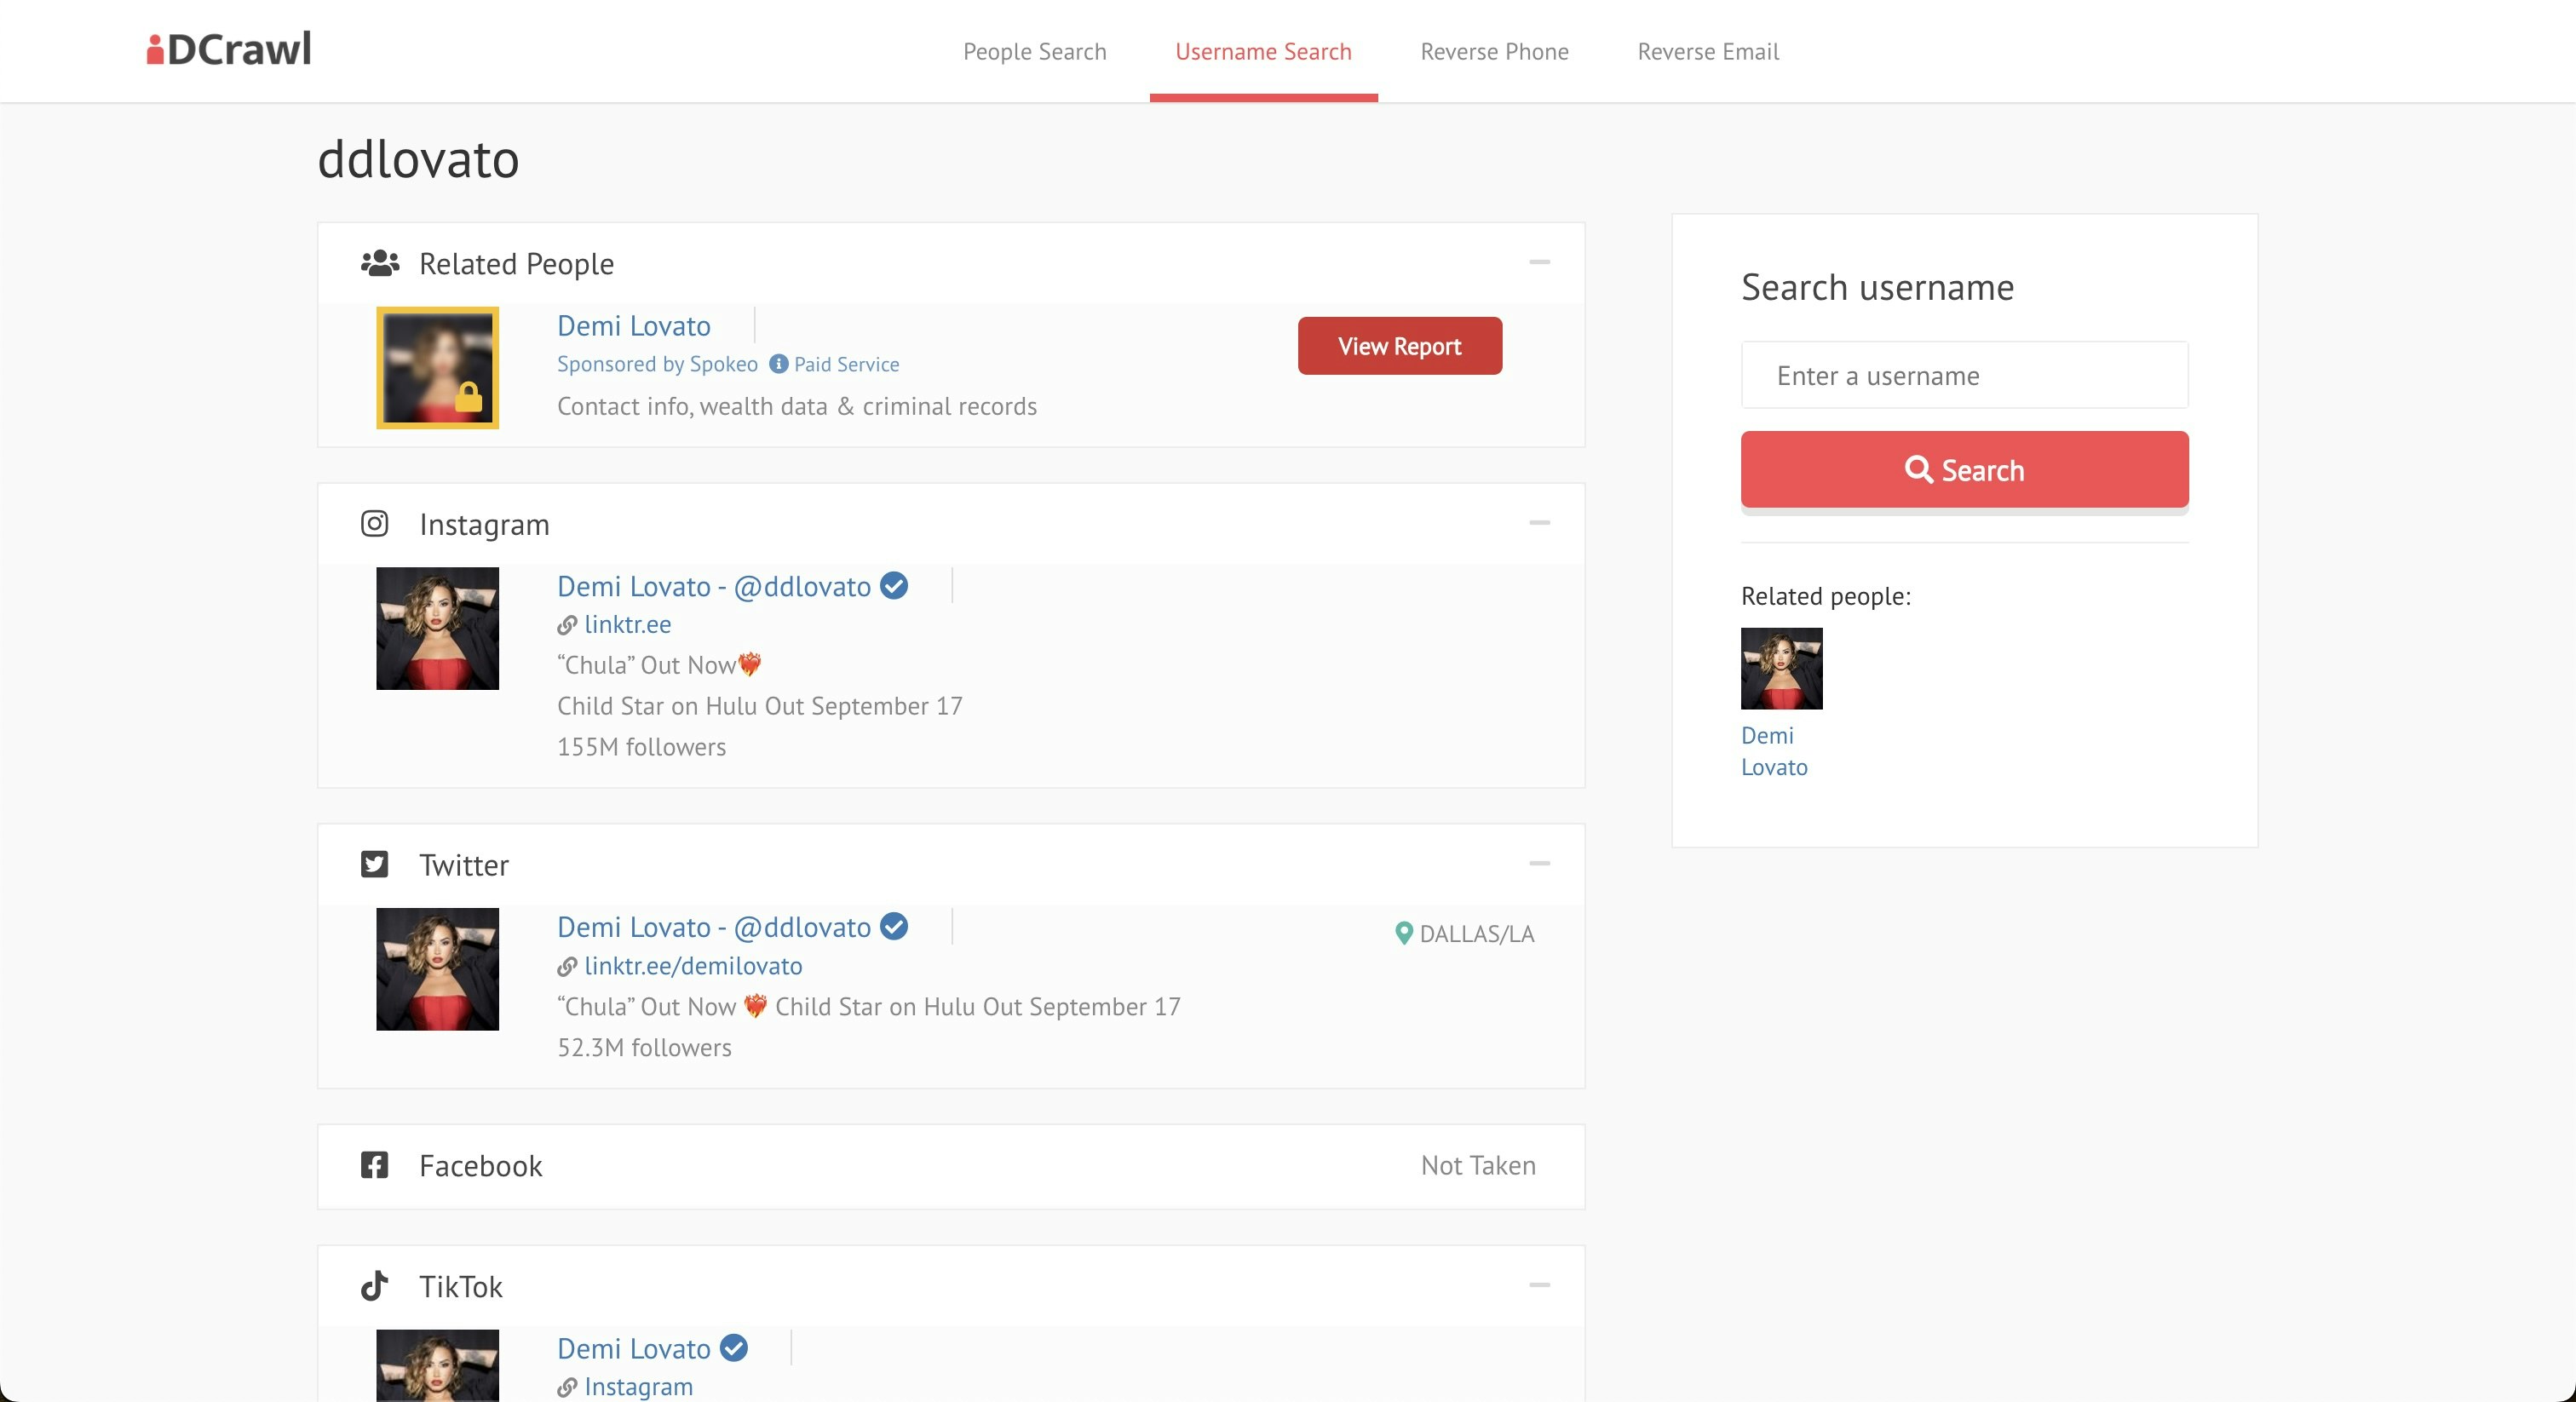The image size is (2576, 1402).
Task: Click the Sponsored by Spokeo link
Action: [657, 364]
